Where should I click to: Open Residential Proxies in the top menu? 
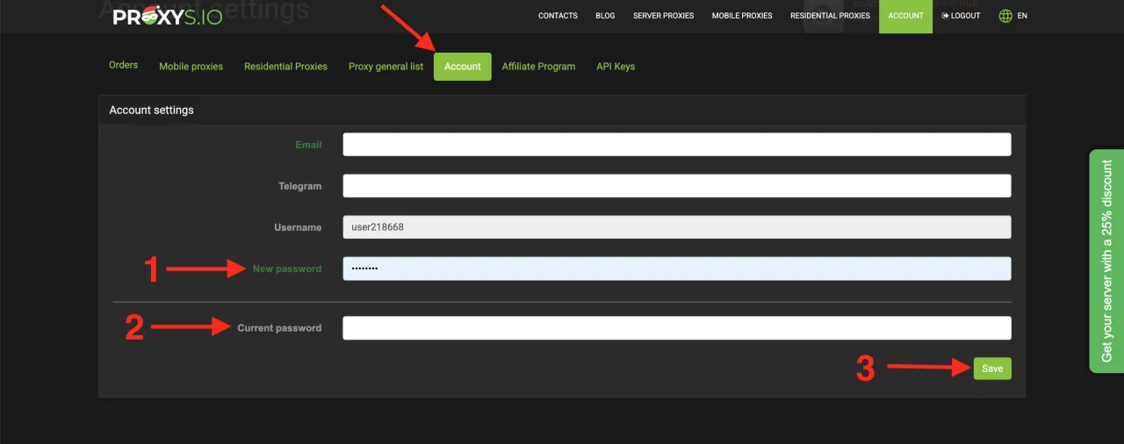click(x=830, y=16)
